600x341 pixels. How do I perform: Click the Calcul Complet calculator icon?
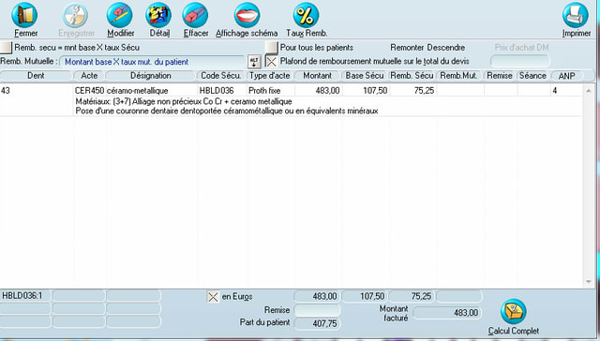[x=514, y=312]
